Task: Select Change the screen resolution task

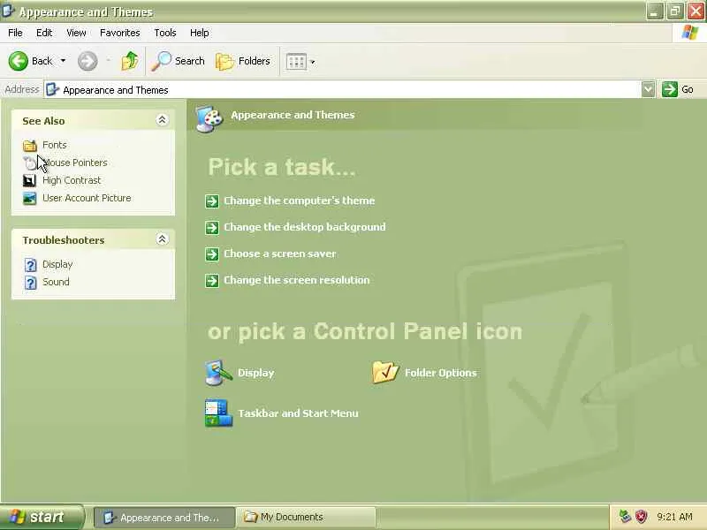Action: click(x=297, y=280)
